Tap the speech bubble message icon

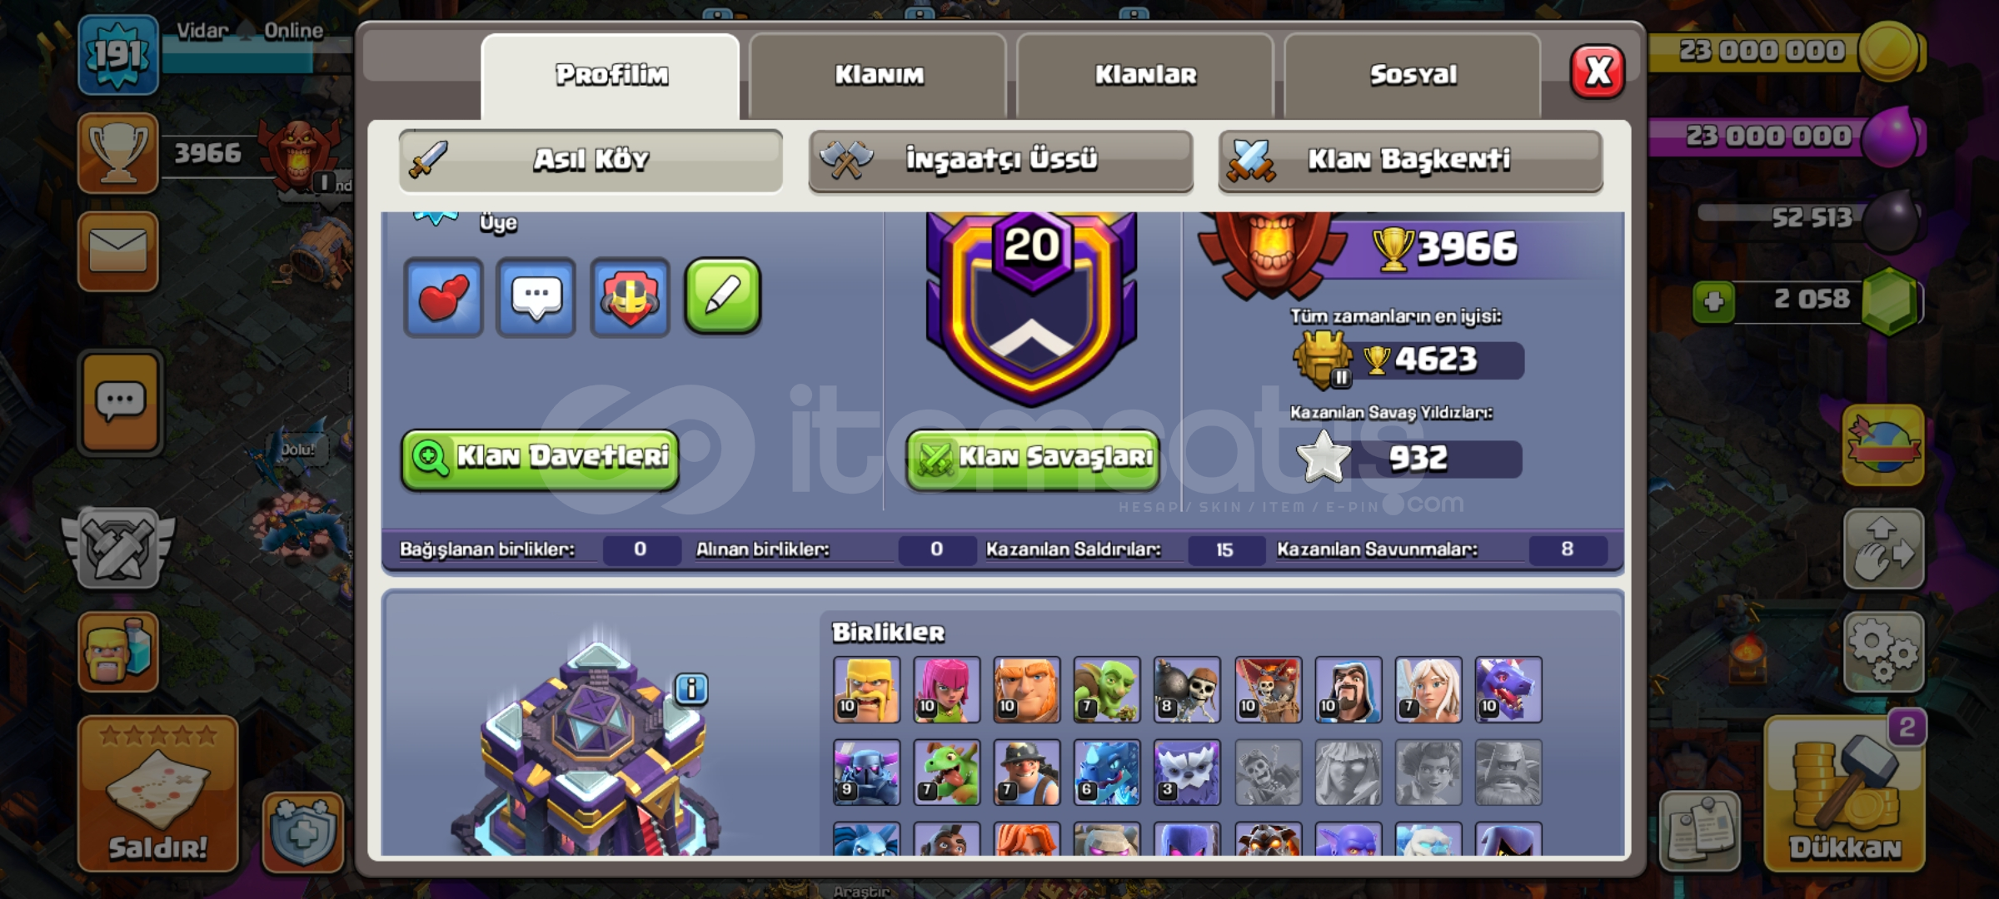point(536,297)
